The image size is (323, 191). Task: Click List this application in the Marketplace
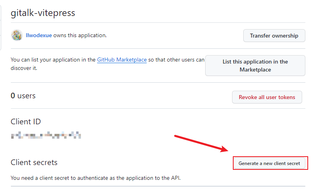[x=255, y=66]
